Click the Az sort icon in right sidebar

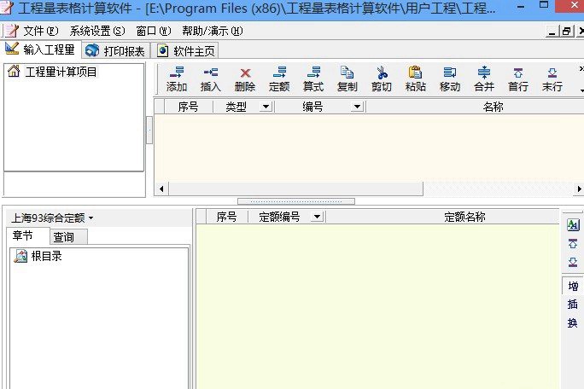(573, 225)
